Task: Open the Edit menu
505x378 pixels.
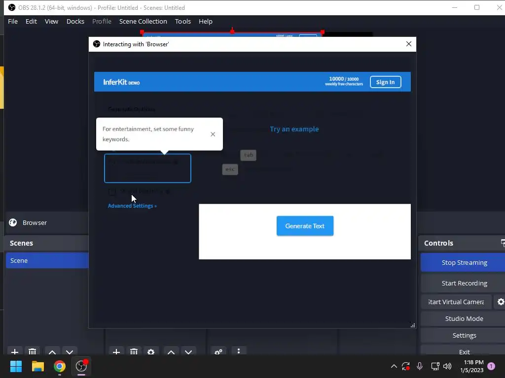Action: (x=31, y=21)
